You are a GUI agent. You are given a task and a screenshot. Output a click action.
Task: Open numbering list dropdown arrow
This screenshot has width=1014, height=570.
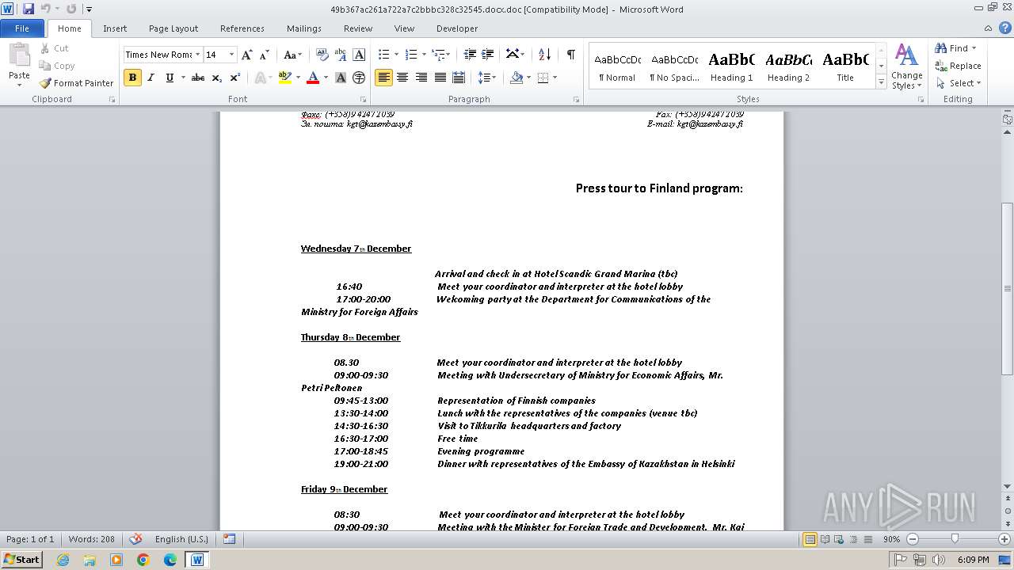point(424,55)
